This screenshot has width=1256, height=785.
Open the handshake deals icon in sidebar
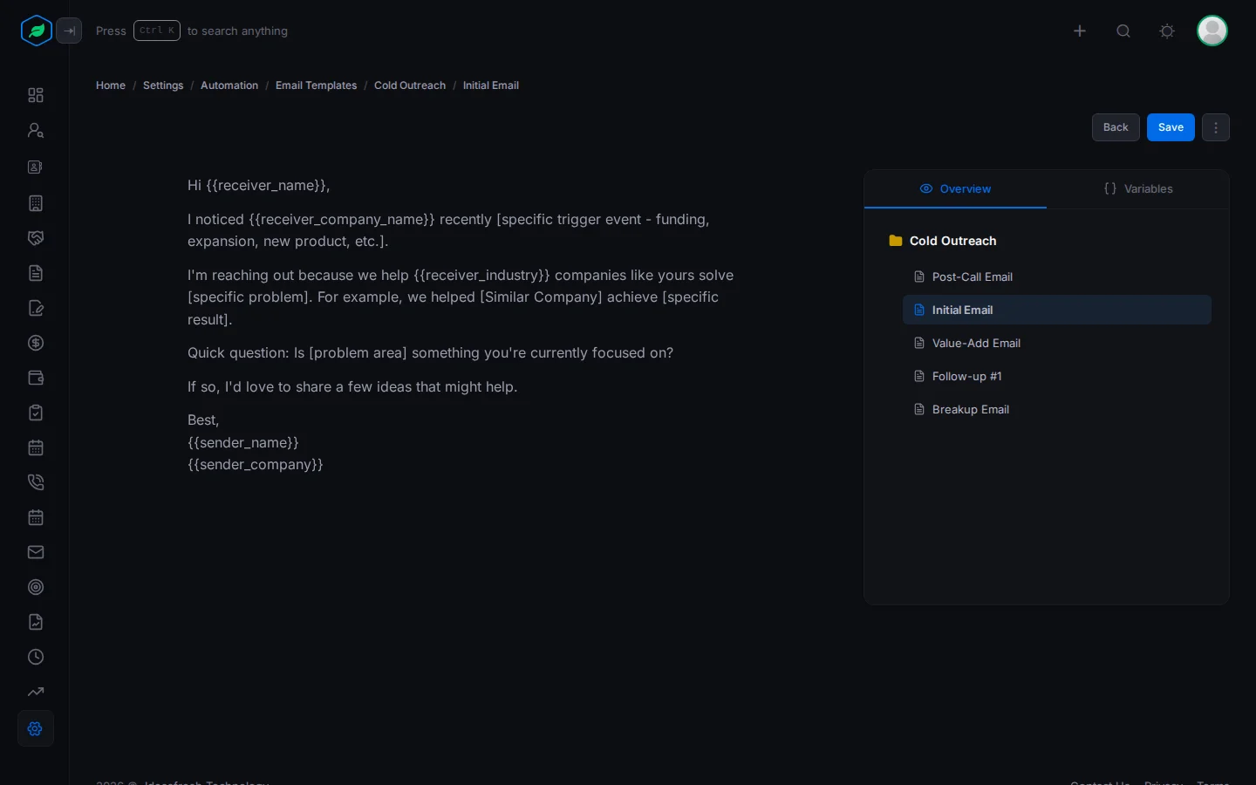(x=36, y=238)
